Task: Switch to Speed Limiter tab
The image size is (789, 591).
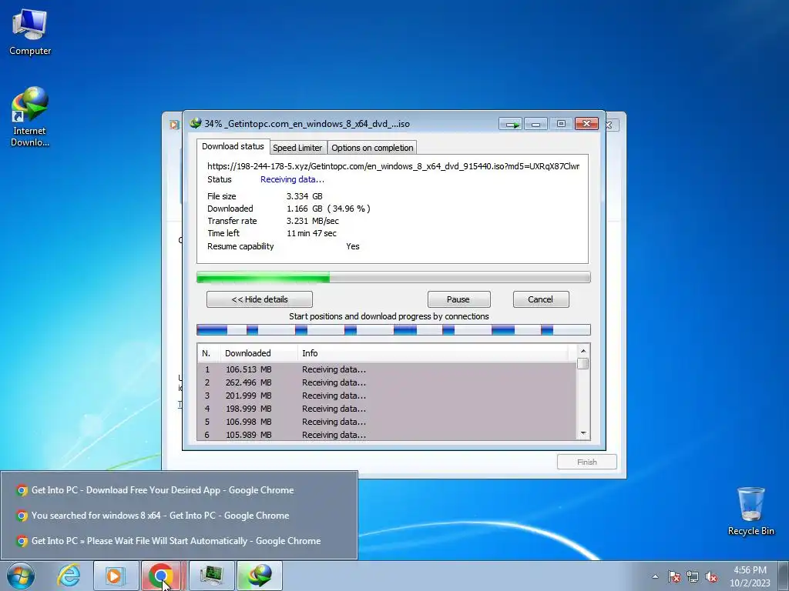Action: click(297, 148)
